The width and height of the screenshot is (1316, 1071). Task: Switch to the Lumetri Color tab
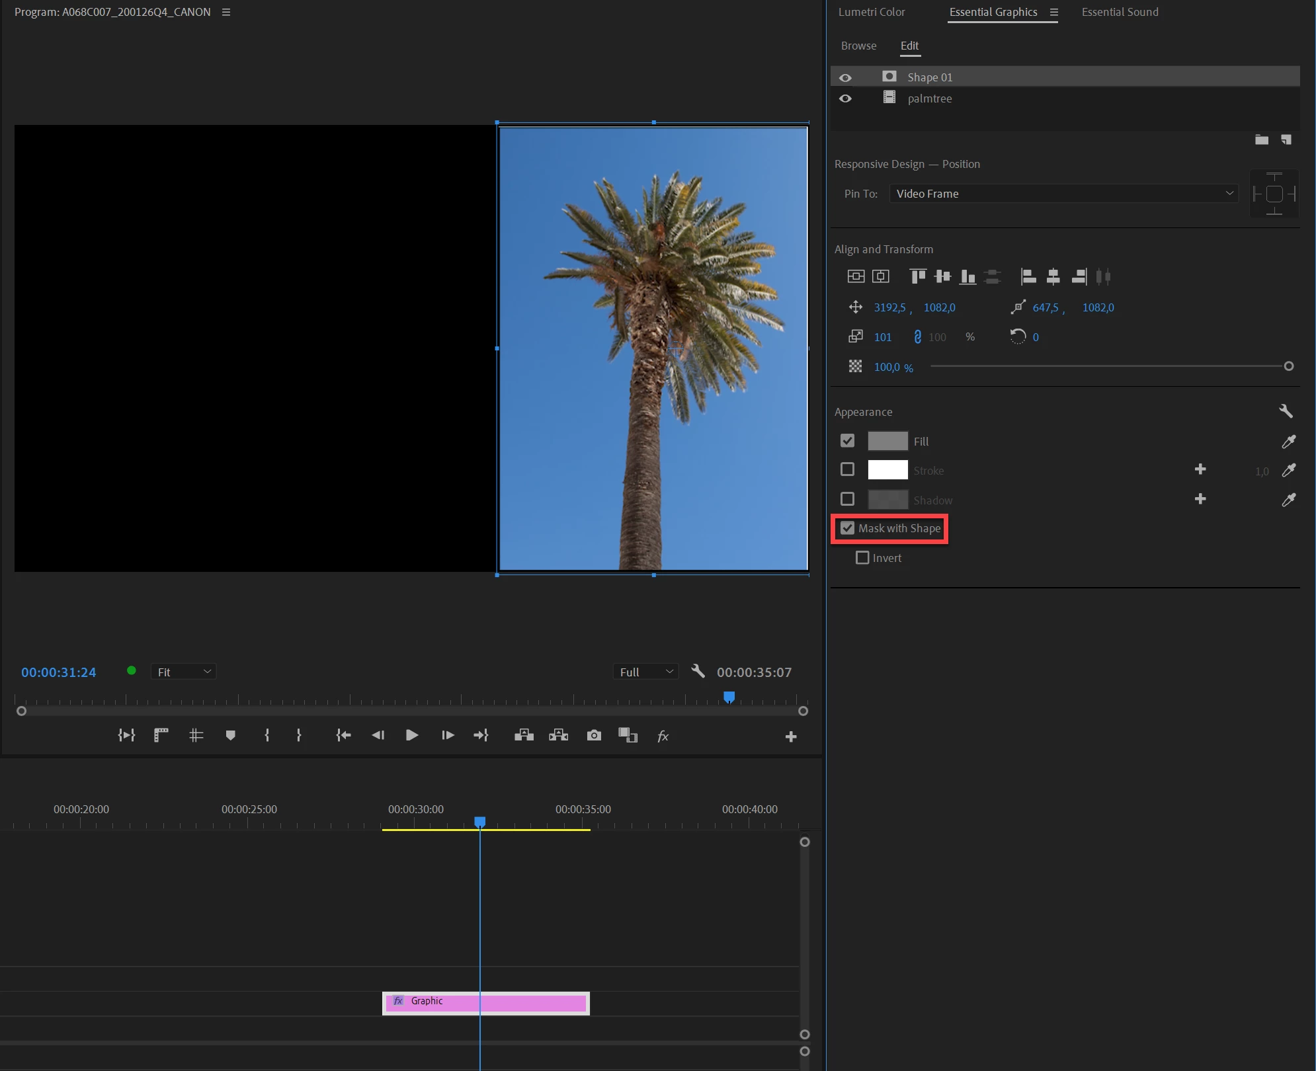pos(871,12)
